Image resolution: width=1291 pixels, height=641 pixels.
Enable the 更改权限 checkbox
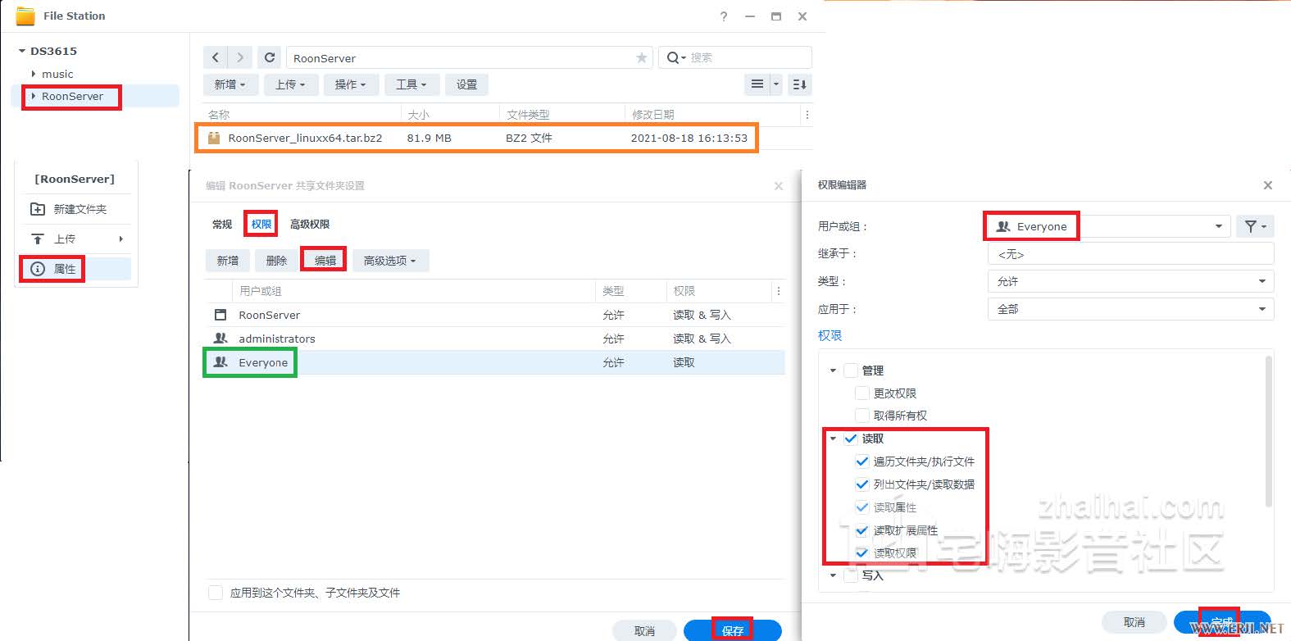click(x=862, y=393)
